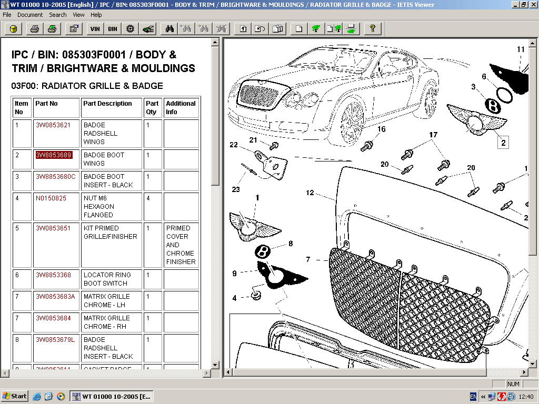Open the View menu
The width and height of the screenshot is (539, 404).
pyautogui.click(x=78, y=15)
